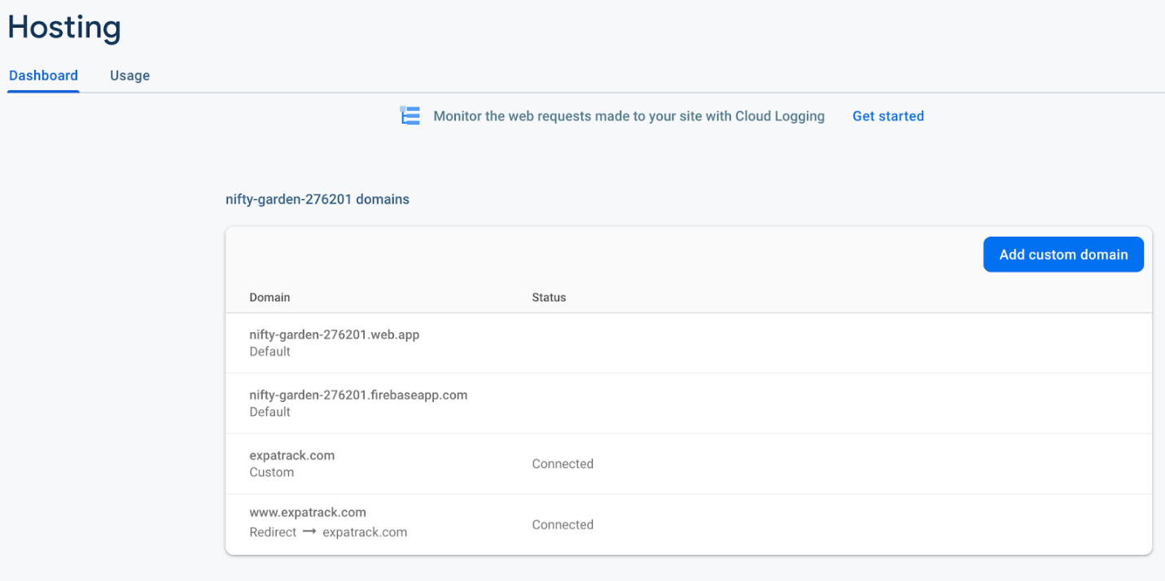Screen dimensions: 1165x581
Task: Click the redirect arrow next to expatrack.com
Action: (309, 532)
